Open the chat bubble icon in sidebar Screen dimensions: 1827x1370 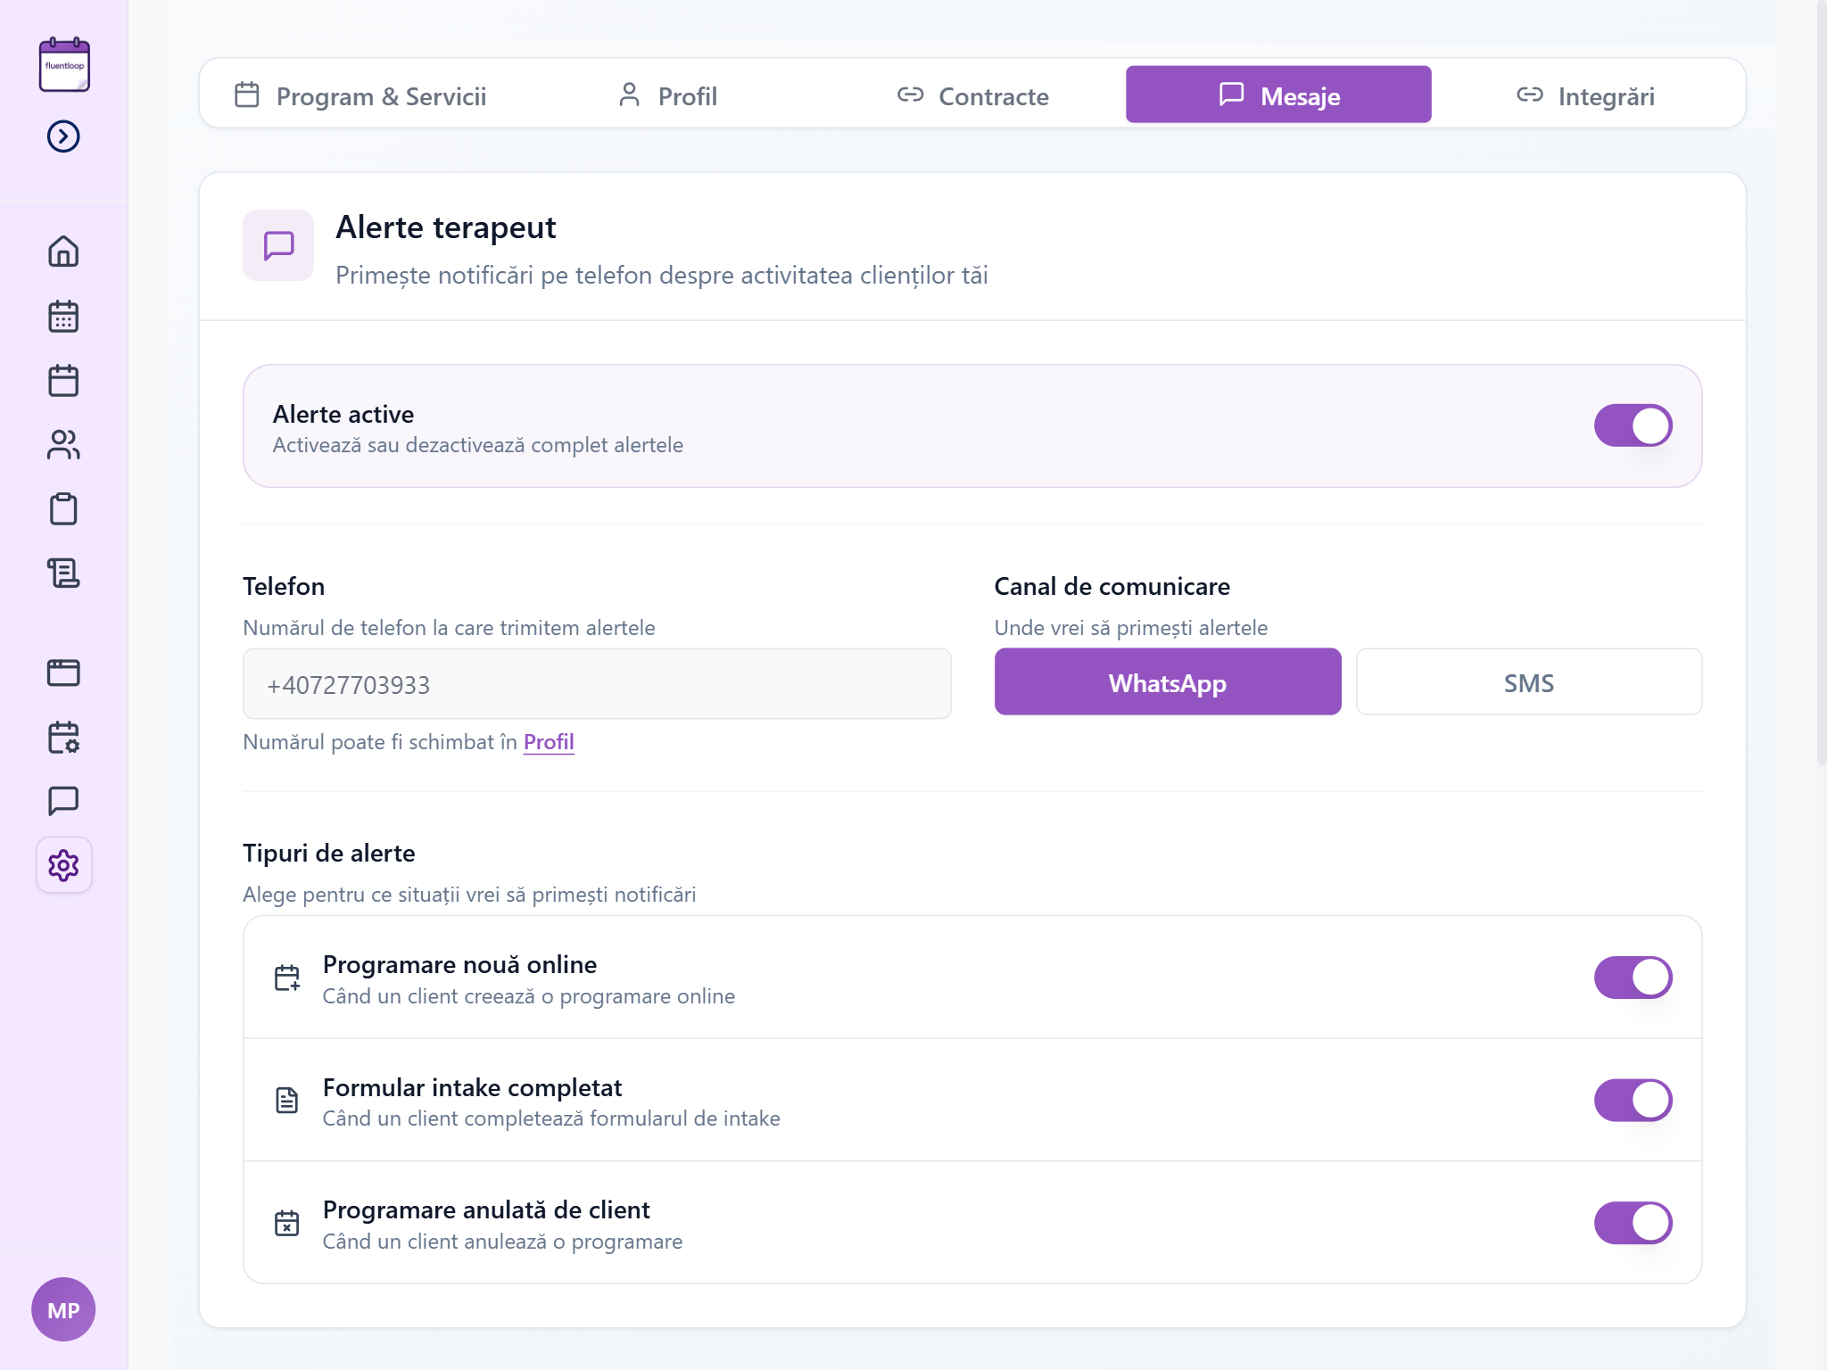coord(63,801)
